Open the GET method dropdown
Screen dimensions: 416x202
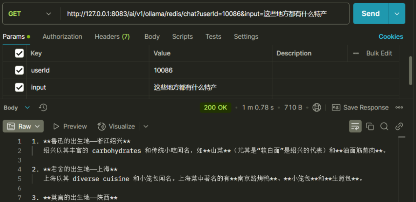click(30, 14)
